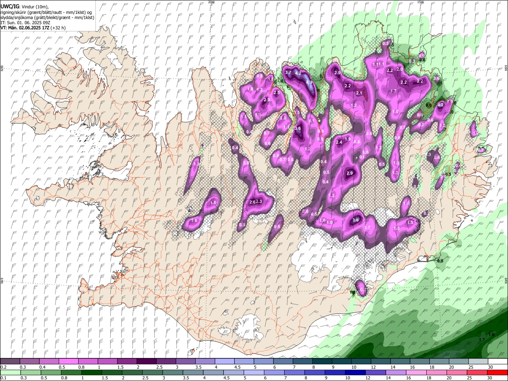Screen dimensions: 508x381
Task: Click the 'VT: Mán. 02.06.2025 17Z' valid time
Action: 25,28
